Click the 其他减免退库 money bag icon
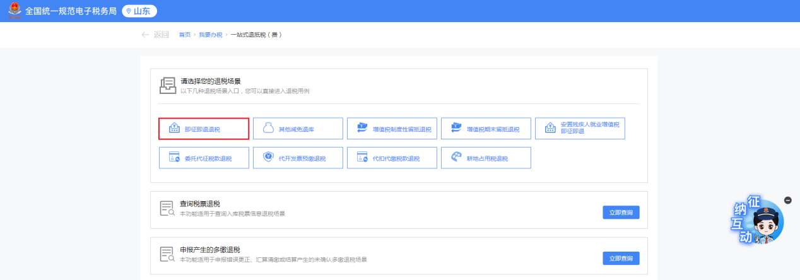This screenshot has width=800, height=280. 268,129
